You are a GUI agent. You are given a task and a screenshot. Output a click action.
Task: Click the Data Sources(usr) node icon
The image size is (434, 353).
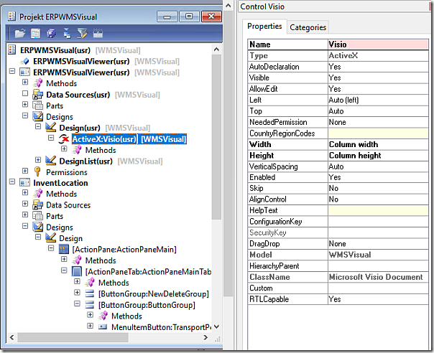(x=38, y=94)
